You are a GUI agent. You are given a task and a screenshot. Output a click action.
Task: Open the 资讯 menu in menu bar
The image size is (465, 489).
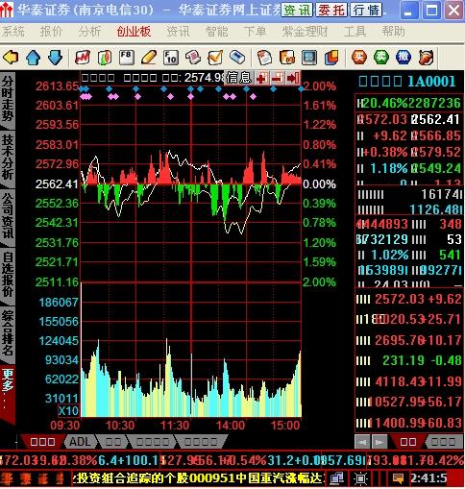point(178,32)
